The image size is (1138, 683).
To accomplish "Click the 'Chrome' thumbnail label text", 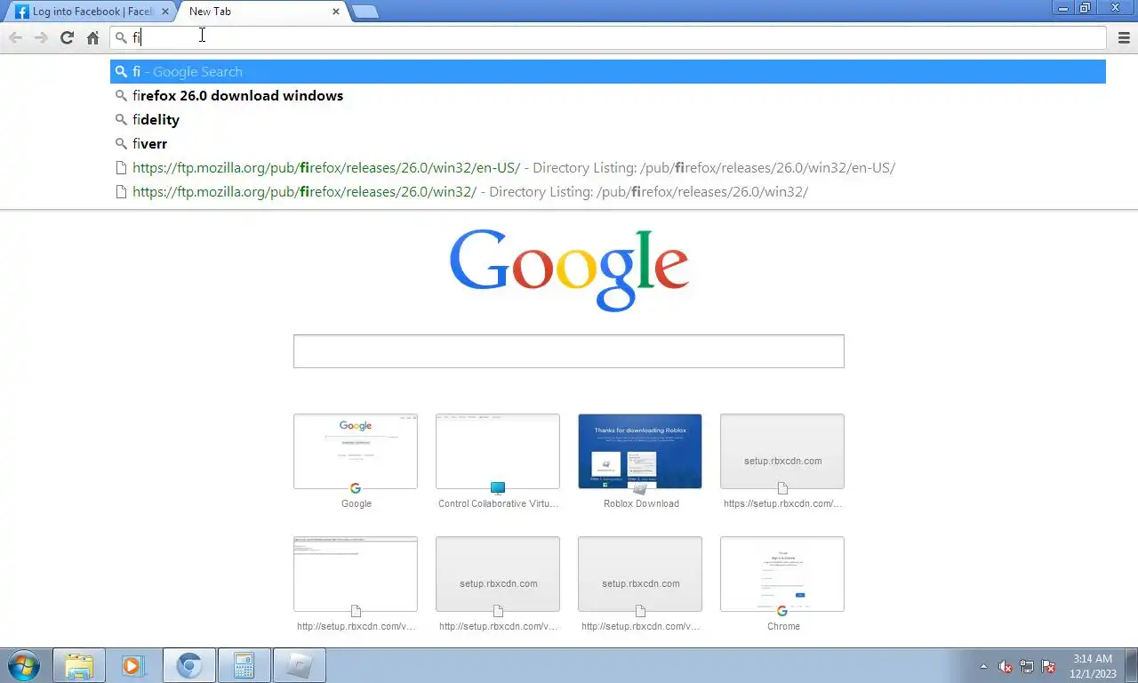I will 783,626.
